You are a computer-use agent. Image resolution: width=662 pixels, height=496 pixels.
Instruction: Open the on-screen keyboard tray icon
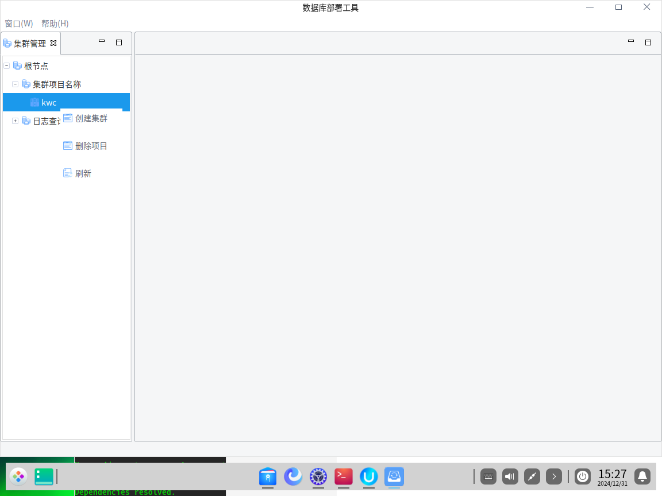click(488, 476)
